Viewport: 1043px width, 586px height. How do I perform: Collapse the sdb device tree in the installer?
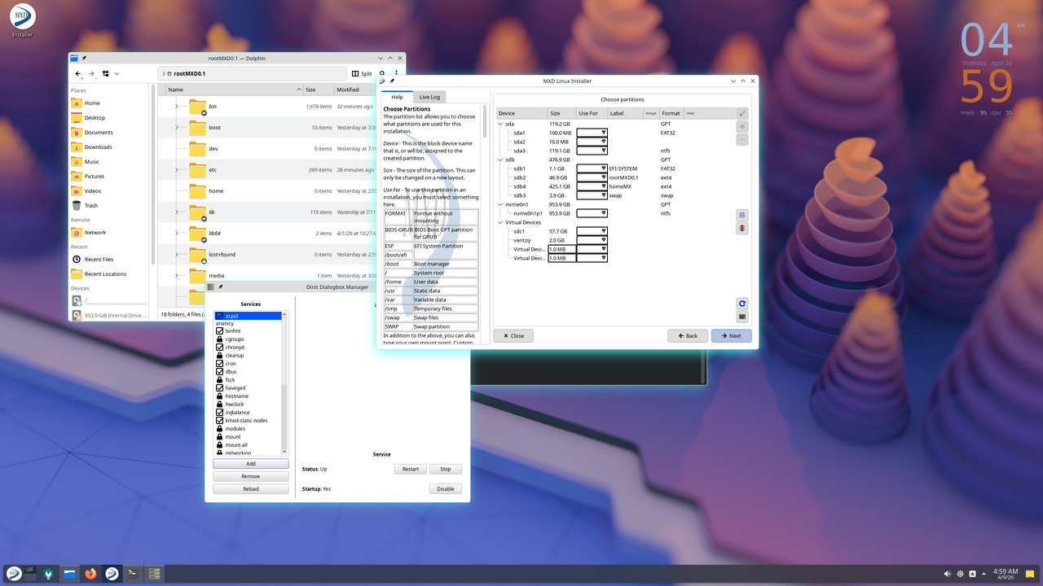tap(499, 160)
